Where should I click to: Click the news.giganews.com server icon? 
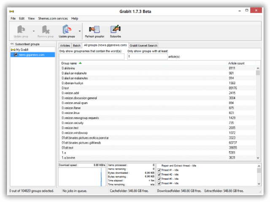click(x=16, y=55)
